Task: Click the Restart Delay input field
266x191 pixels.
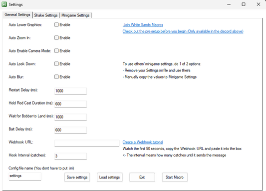Action: 70,91
